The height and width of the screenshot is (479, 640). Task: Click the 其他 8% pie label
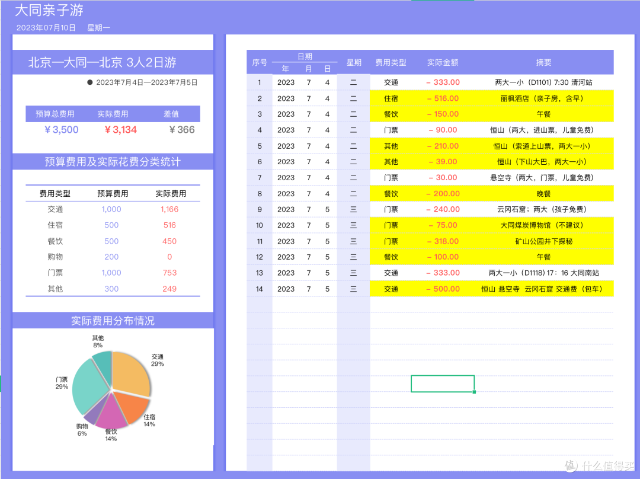pyautogui.click(x=98, y=341)
